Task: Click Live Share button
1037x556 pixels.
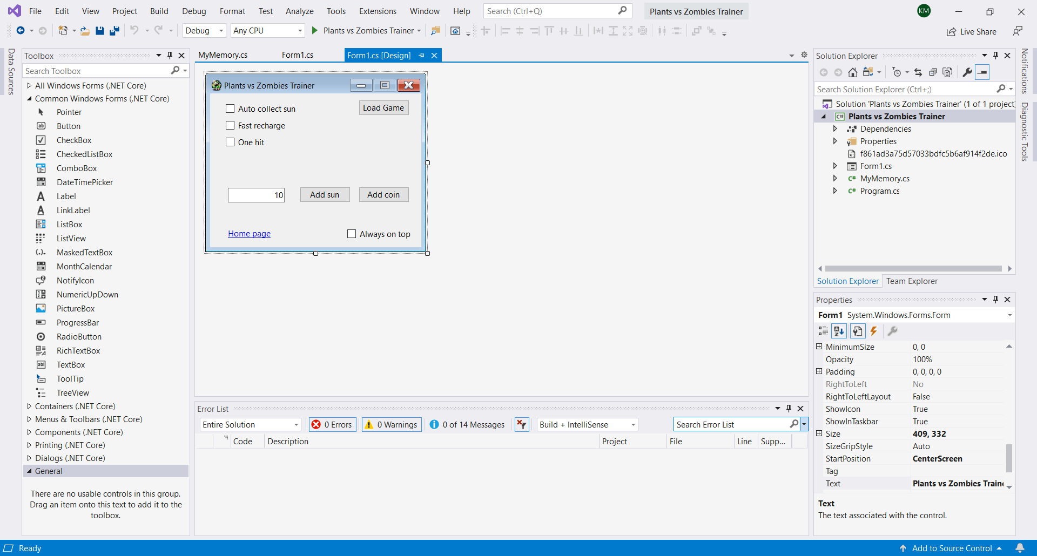Action: click(972, 32)
